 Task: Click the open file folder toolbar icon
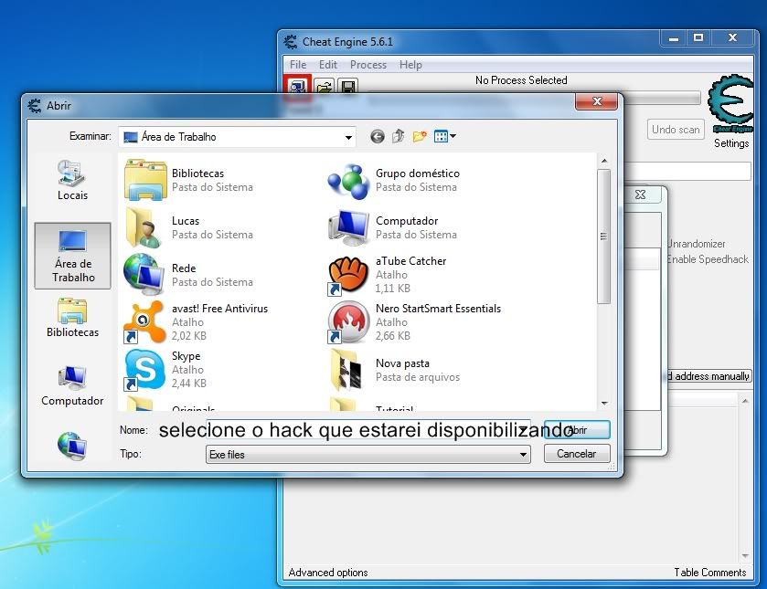[324, 87]
